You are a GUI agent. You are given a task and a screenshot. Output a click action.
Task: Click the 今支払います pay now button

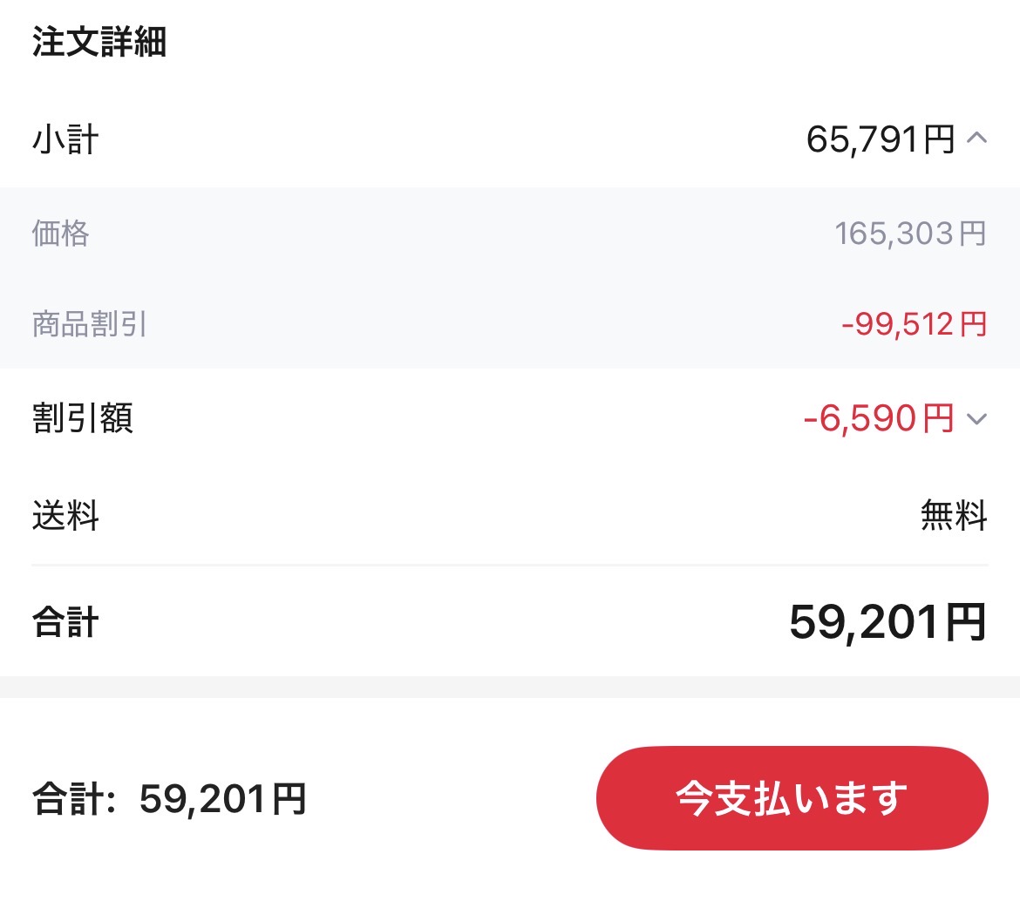tap(792, 798)
